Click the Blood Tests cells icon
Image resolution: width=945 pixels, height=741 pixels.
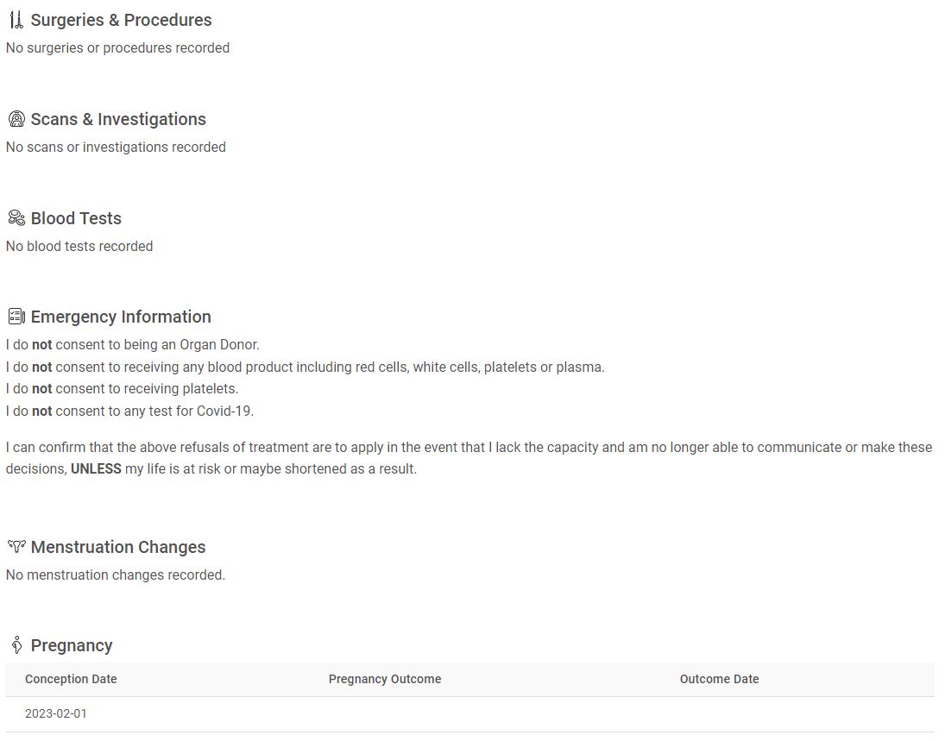pyautogui.click(x=16, y=218)
